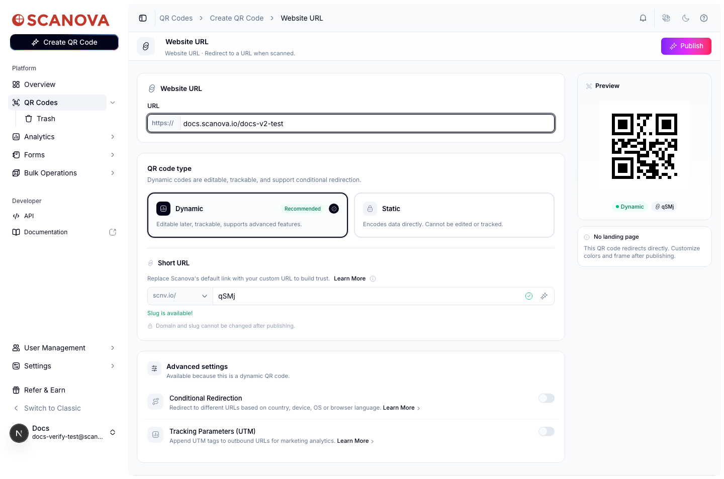Select the Static QR code type
724x479 pixels.
[x=455, y=215]
